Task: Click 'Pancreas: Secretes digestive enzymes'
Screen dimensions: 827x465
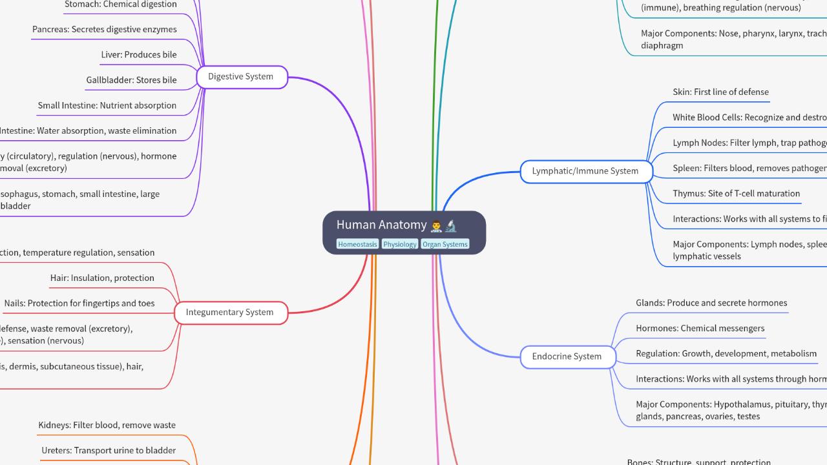Action: coord(105,30)
